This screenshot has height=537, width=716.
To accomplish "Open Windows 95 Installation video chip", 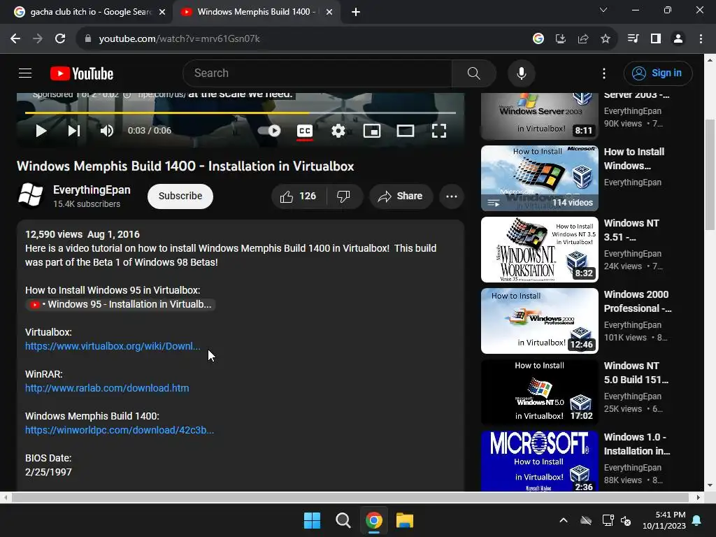I will tap(121, 305).
